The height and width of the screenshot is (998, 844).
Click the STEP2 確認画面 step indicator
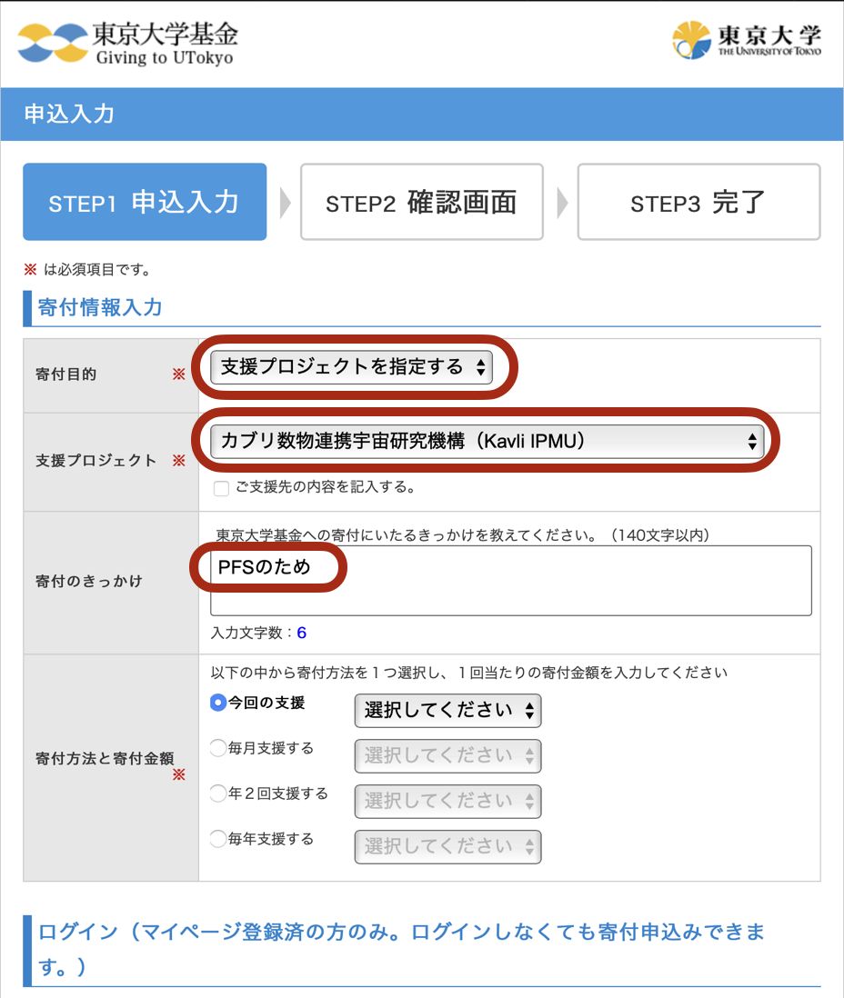click(421, 202)
